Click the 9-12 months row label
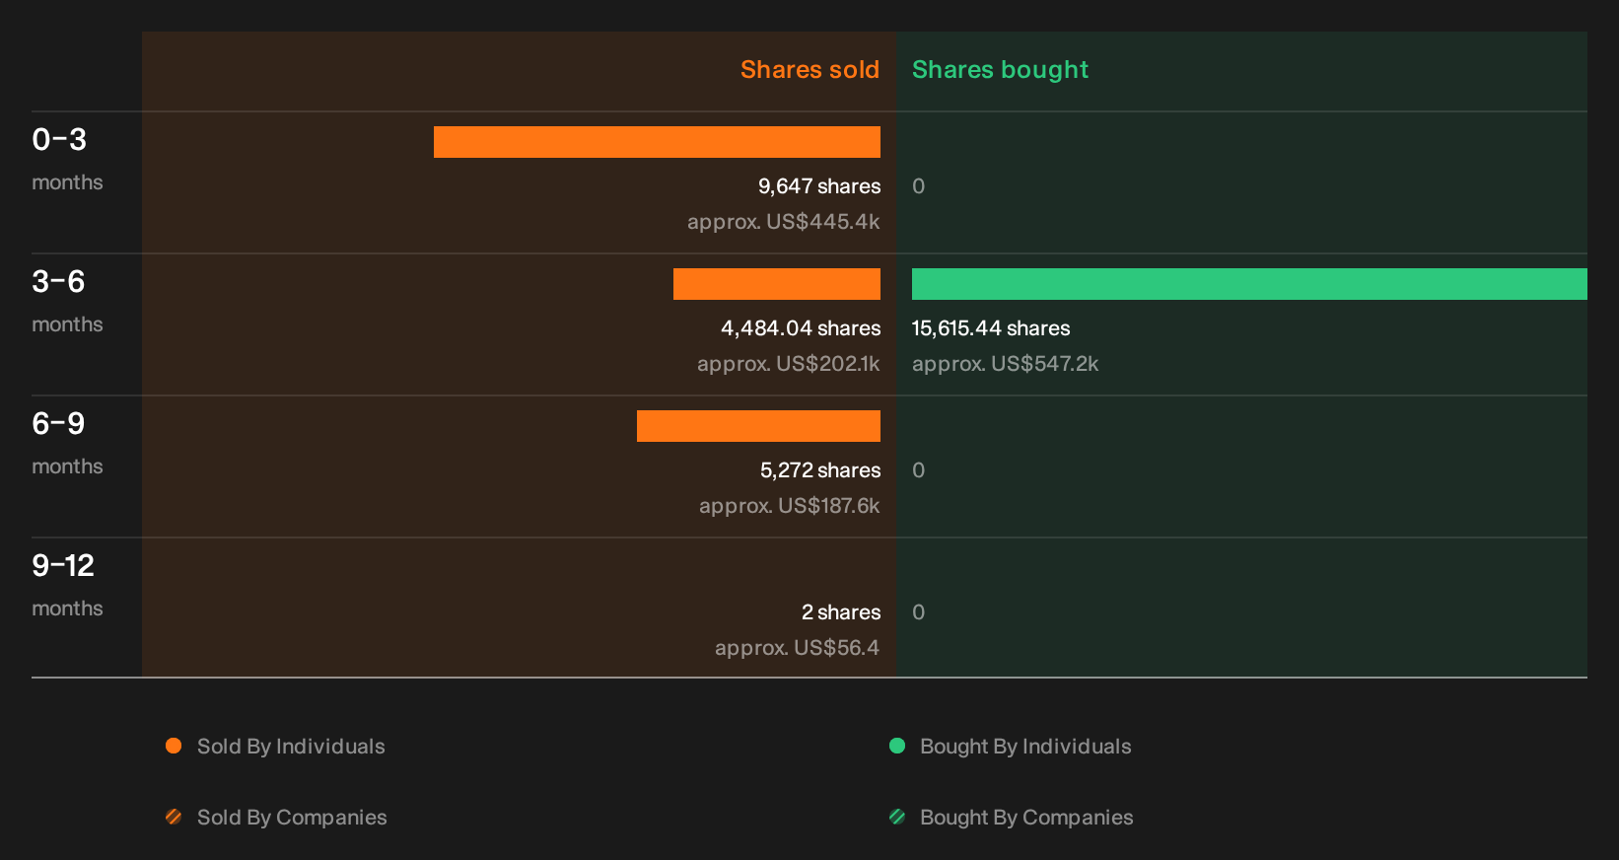This screenshot has width=1619, height=860. pos(67,586)
